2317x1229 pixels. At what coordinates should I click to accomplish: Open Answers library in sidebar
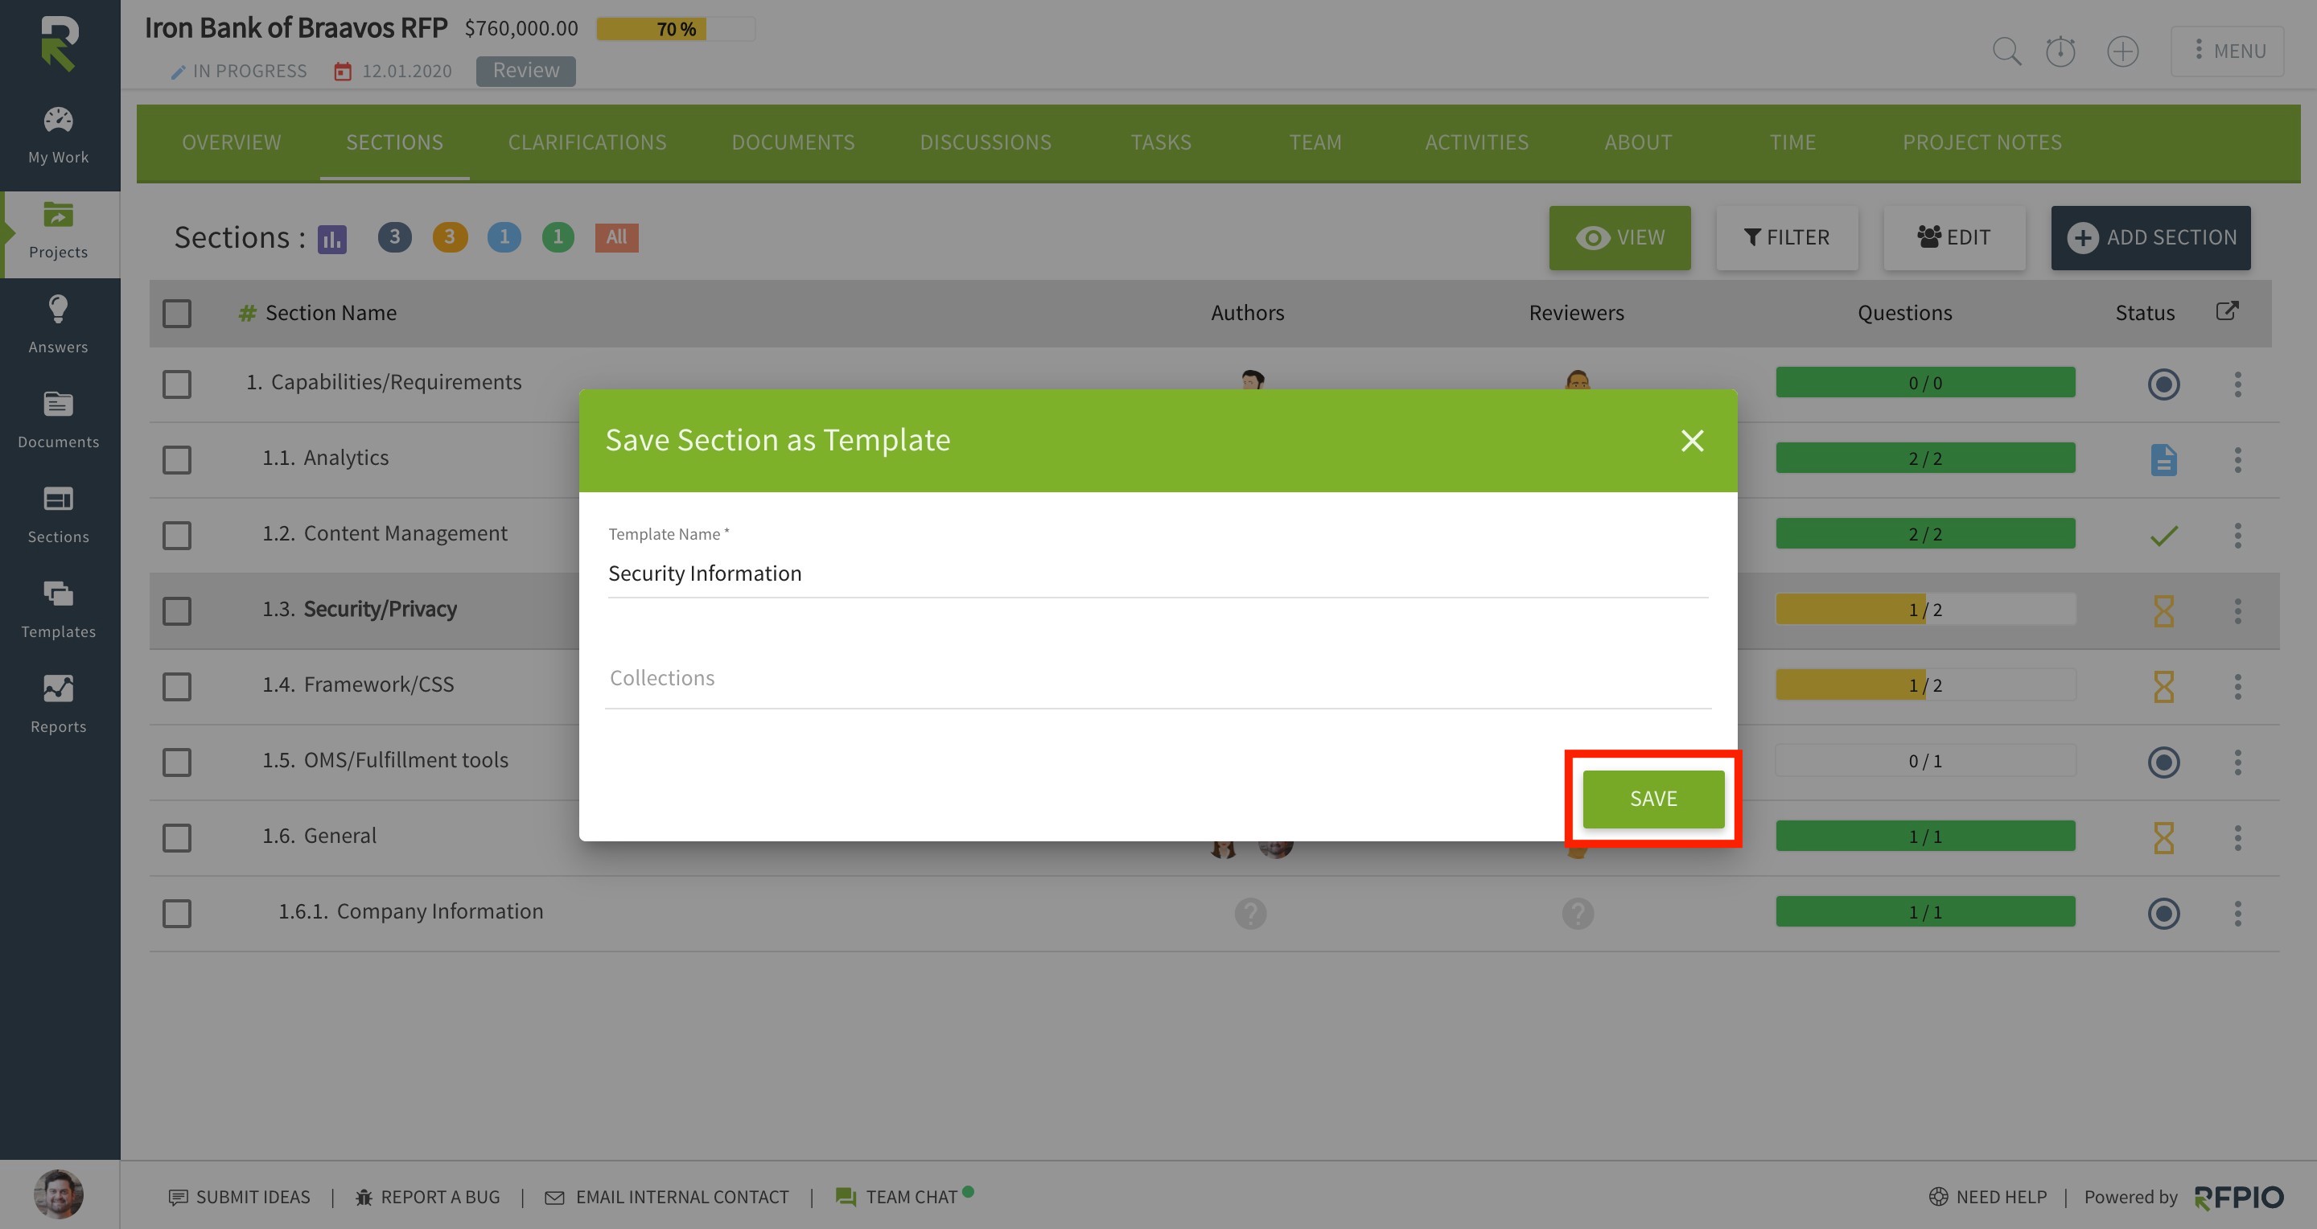pos(59,326)
